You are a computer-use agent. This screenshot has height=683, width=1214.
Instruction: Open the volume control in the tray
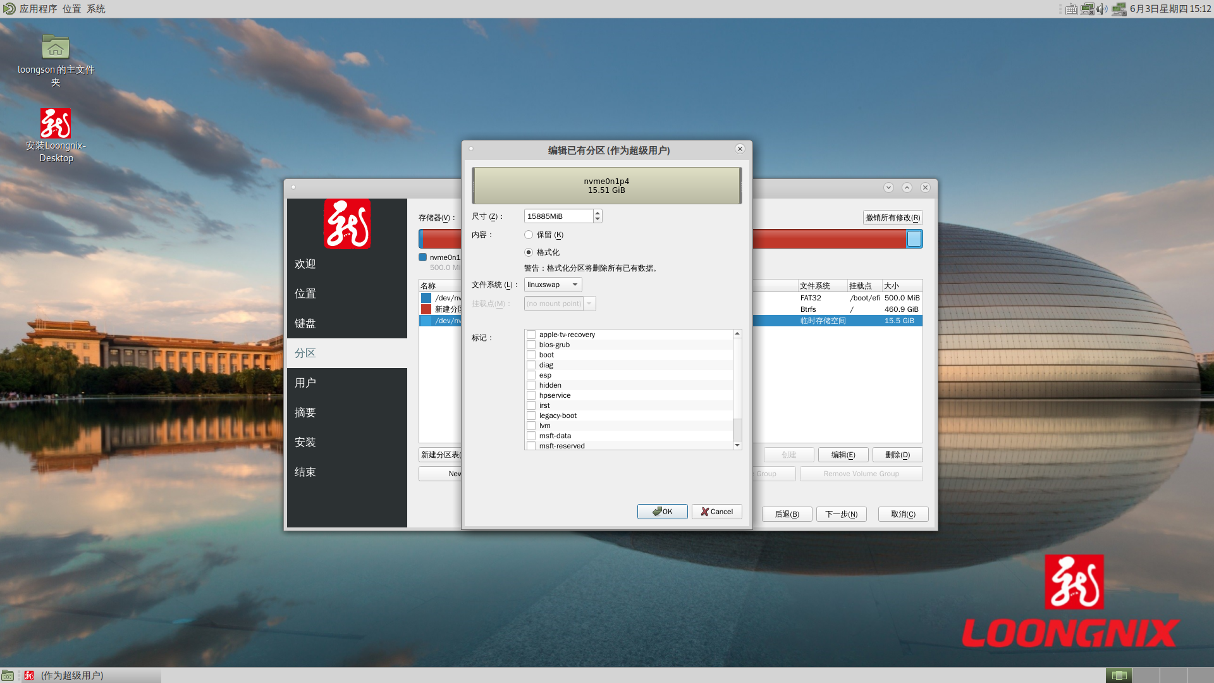(1102, 9)
